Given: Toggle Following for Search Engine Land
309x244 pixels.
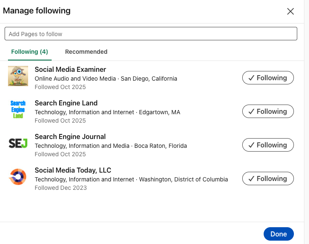Looking at the screenshot, I should pyautogui.click(x=268, y=111).
